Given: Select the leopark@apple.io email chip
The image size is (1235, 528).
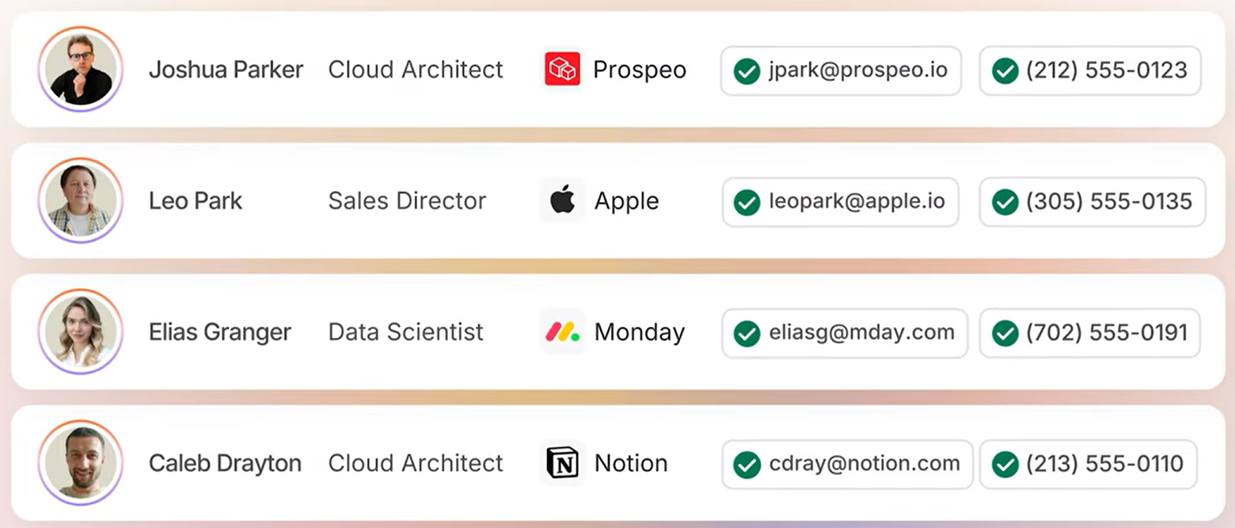Looking at the screenshot, I should [x=841, y=202].
